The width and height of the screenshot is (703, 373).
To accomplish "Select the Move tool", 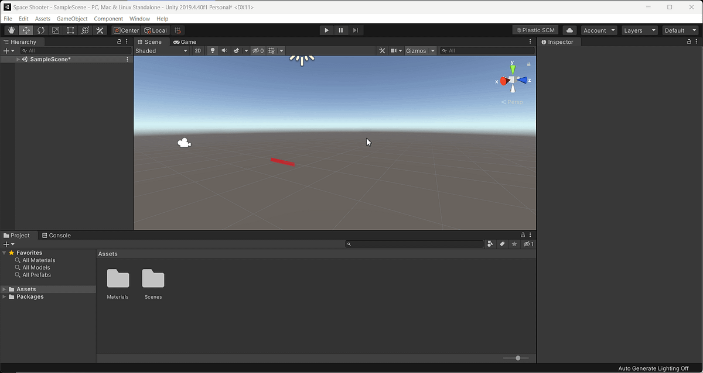I will click(26, 30).
